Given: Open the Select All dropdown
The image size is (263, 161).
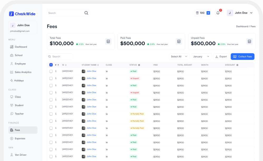Looking at the screenshot, I should coord(179,56).
